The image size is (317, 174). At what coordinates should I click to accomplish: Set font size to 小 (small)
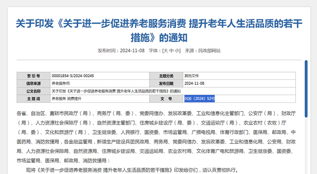177,51
